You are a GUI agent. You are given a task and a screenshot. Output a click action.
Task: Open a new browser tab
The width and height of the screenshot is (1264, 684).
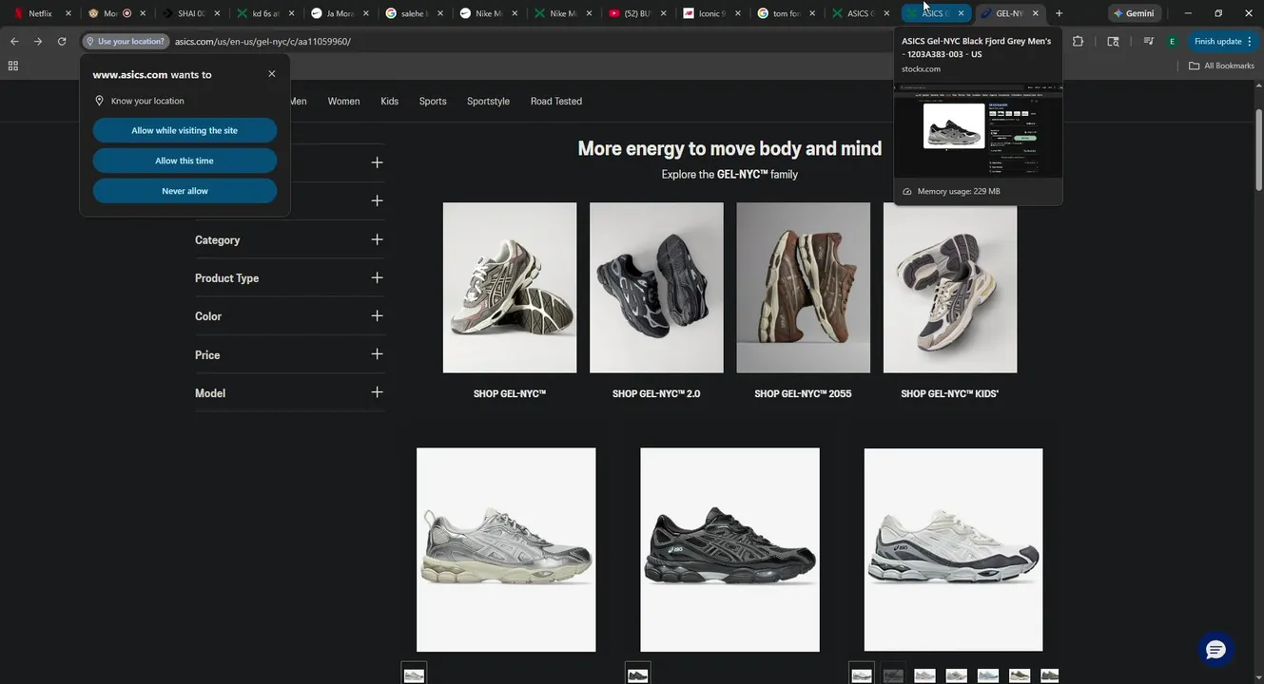1059,13
